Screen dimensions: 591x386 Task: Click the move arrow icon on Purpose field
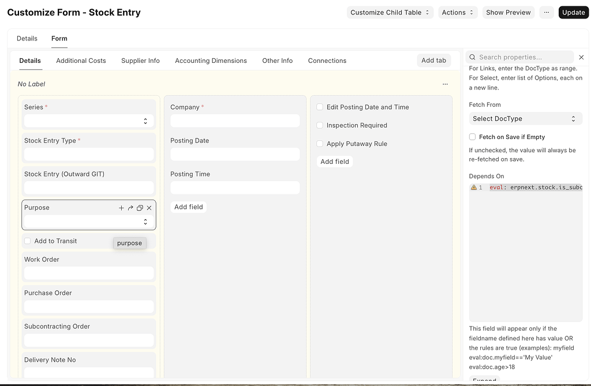pos(130,208)
